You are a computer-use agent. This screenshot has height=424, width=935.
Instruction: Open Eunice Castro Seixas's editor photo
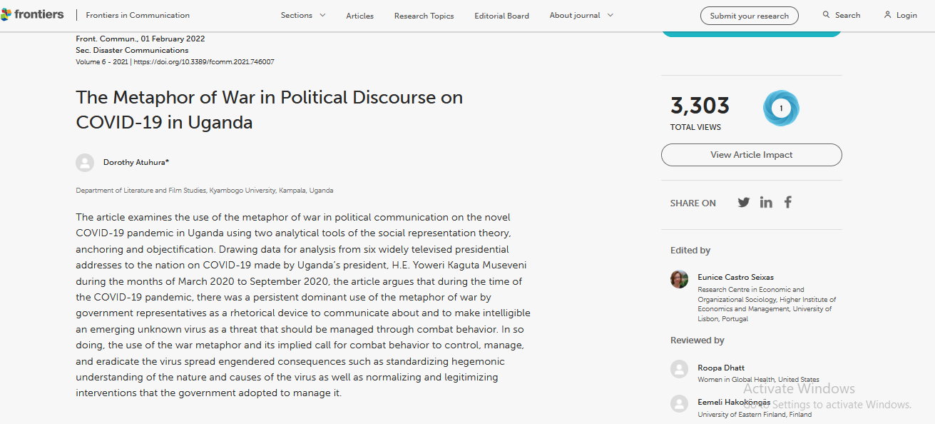pos(680,279)
